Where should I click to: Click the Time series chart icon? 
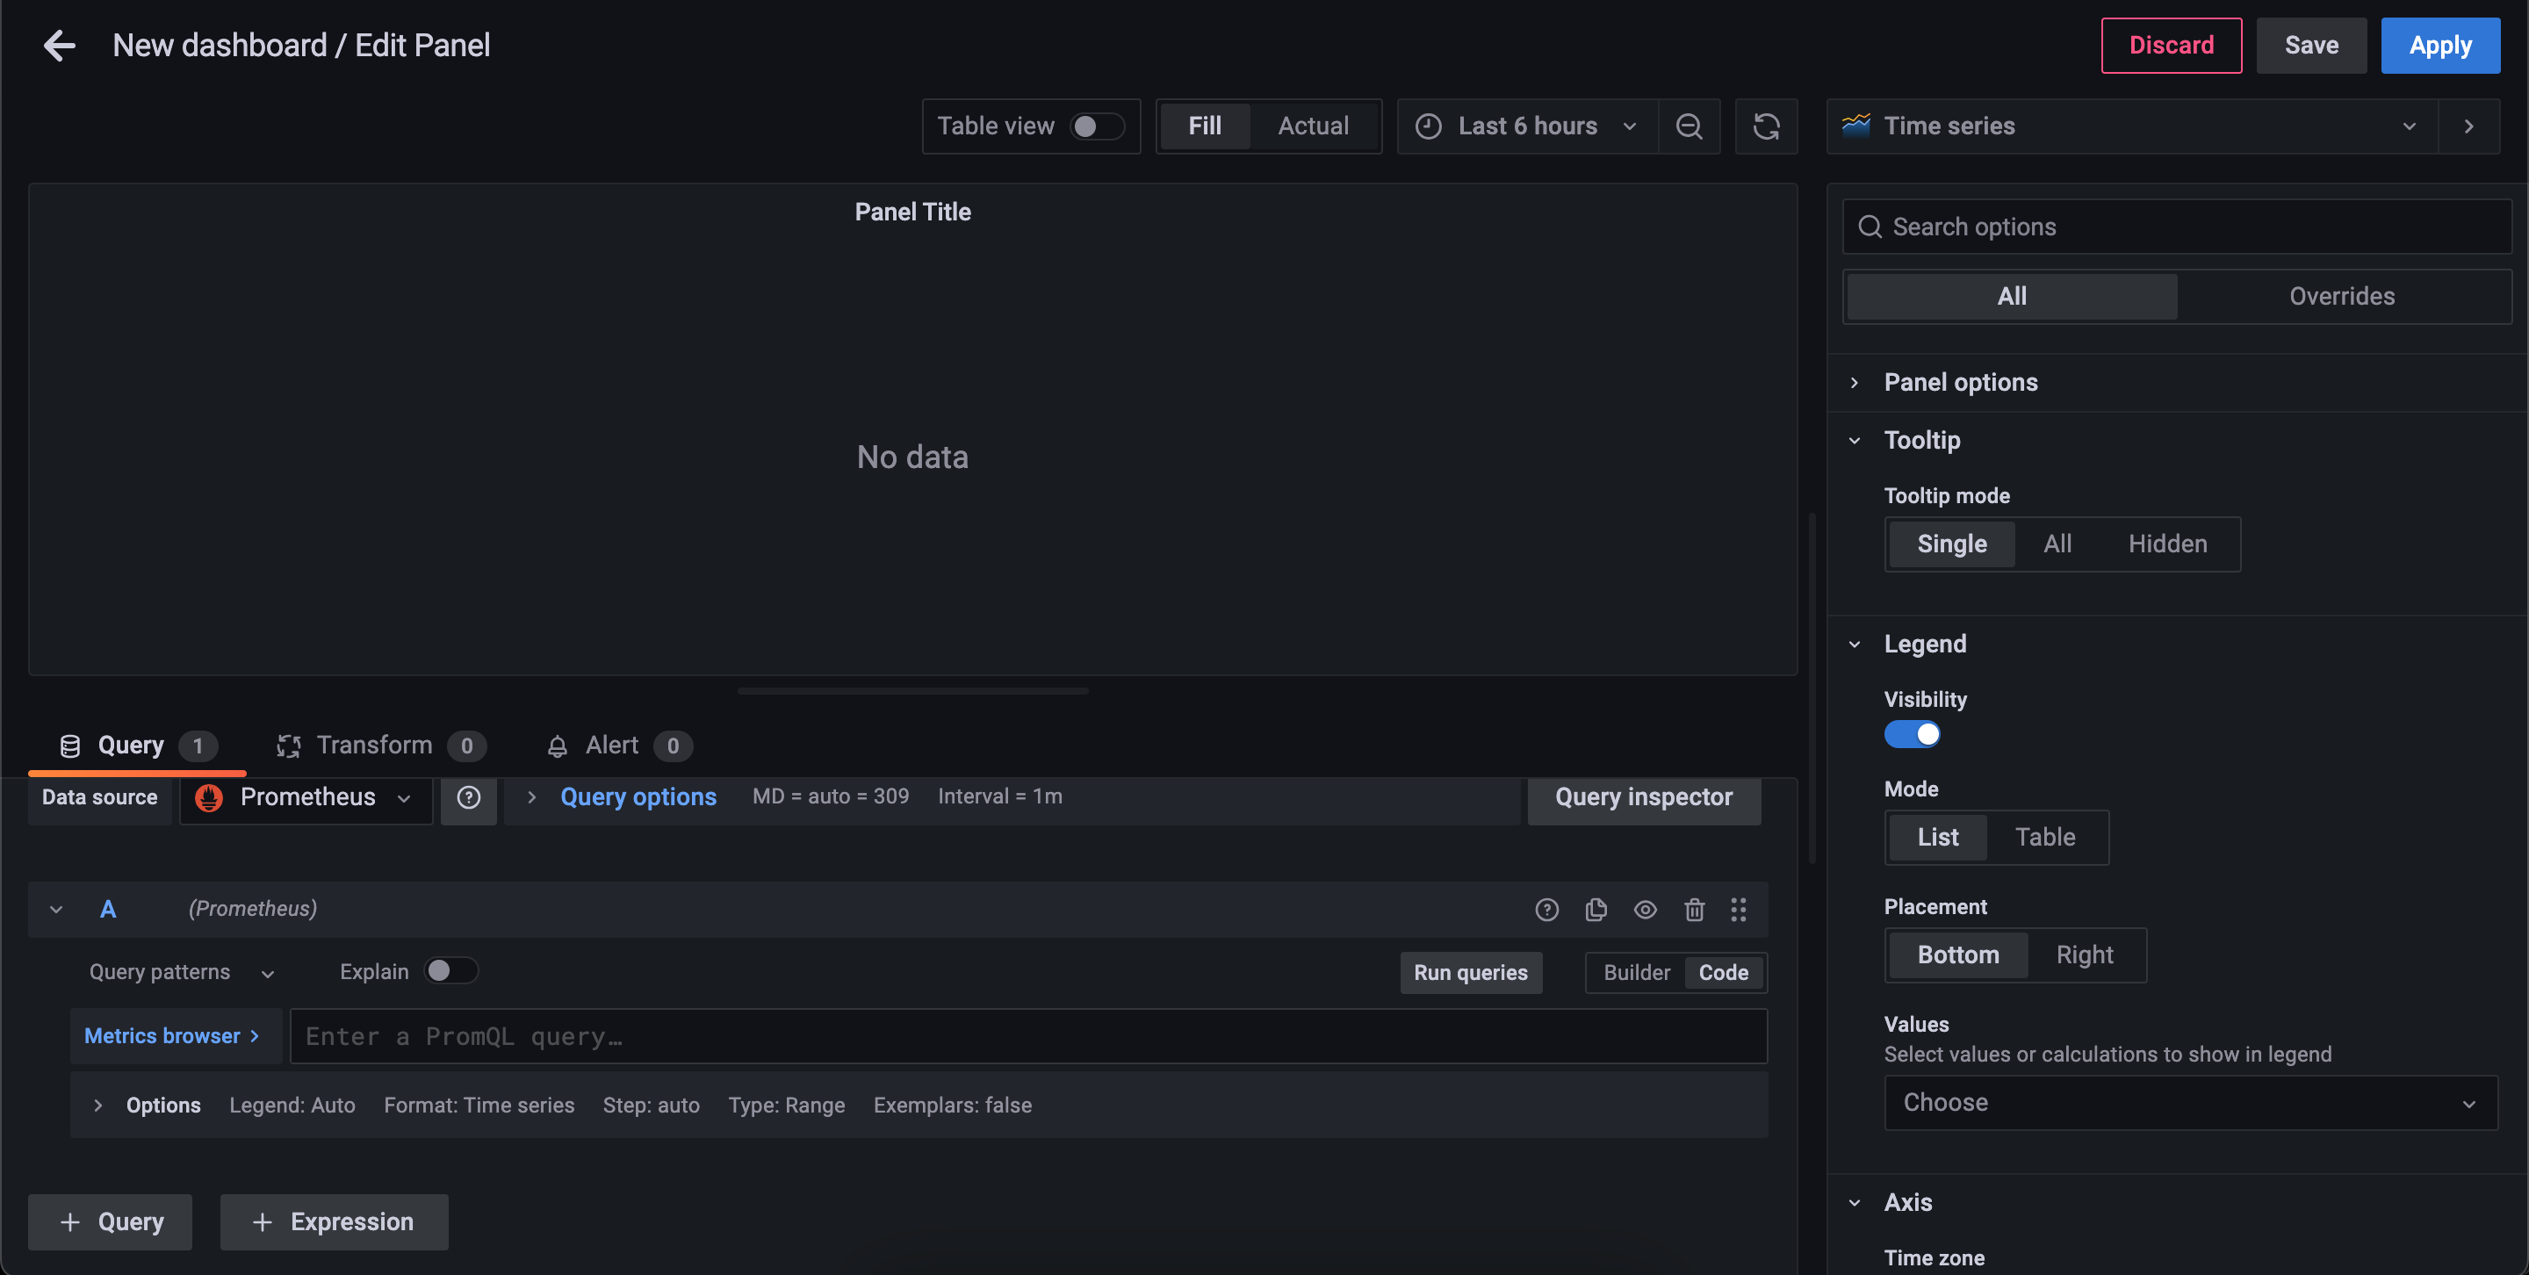click(1855, 125)
